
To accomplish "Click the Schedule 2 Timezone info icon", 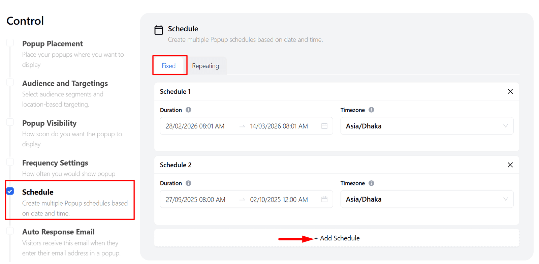I will 371,183.
